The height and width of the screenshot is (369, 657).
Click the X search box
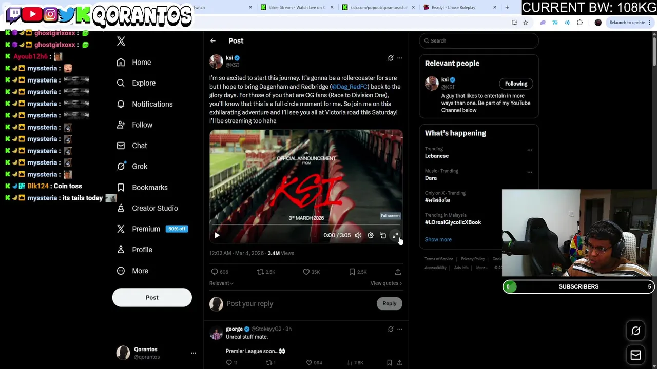pos(479,40)
